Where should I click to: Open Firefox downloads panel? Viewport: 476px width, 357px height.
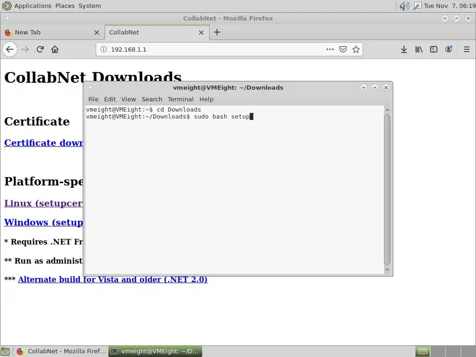click(x=404, y=49)
